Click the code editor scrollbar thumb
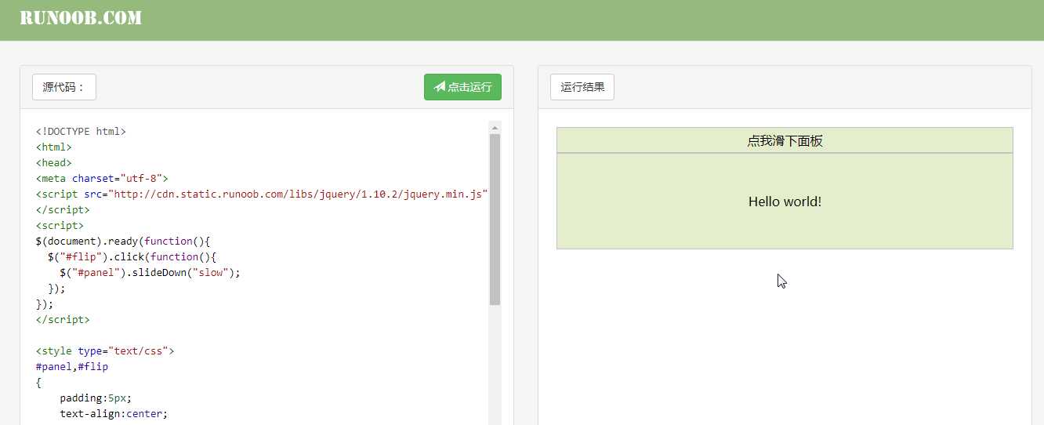The width and height of the screenshot is (1044, 425). (x=495, y=219)
